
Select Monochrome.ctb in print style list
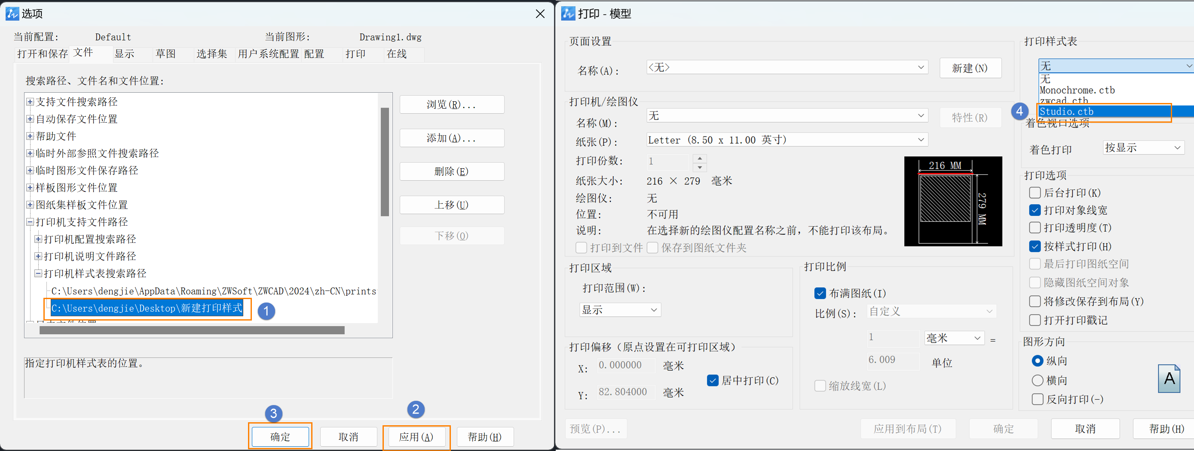[1077, 90]
